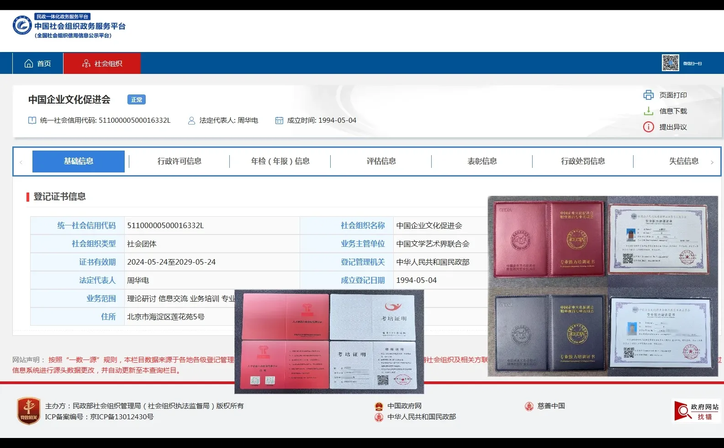Click the 党政机关 badge icon
Screen dimensions: 724x448
(x=29, y=411)
